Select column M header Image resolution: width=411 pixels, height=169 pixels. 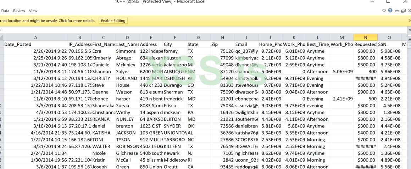[x=342, y=38]
